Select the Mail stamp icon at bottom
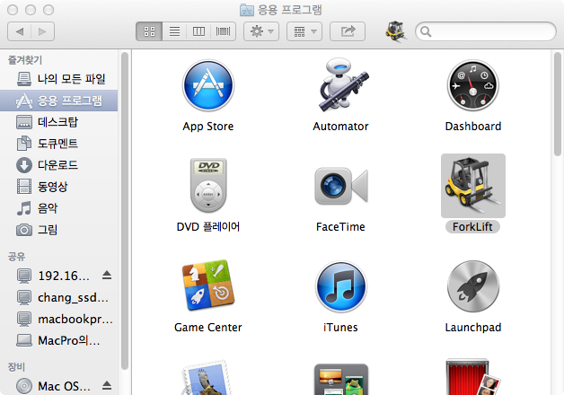 pos(207,377)
